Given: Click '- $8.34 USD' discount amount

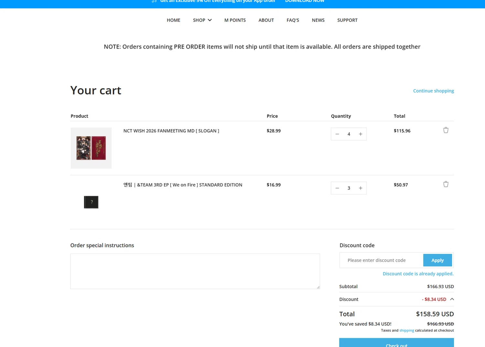Looking at the screenshot, I should tap(434, 299).
